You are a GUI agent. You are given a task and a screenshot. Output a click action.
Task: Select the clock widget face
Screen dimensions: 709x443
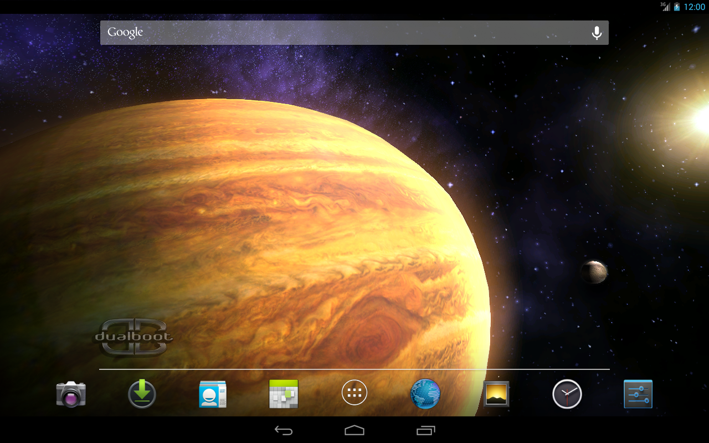pos(567,393)
